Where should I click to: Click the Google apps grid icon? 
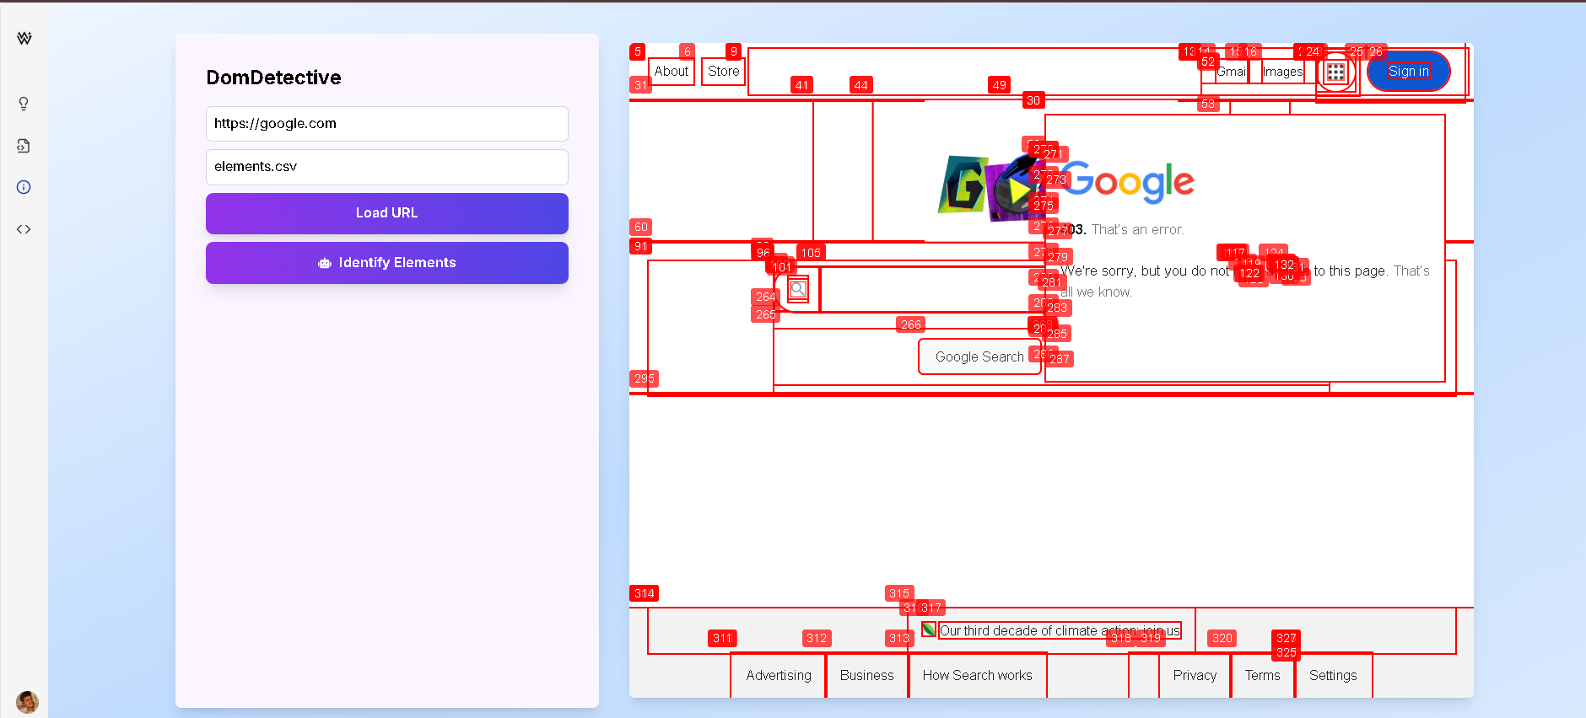1335,72
